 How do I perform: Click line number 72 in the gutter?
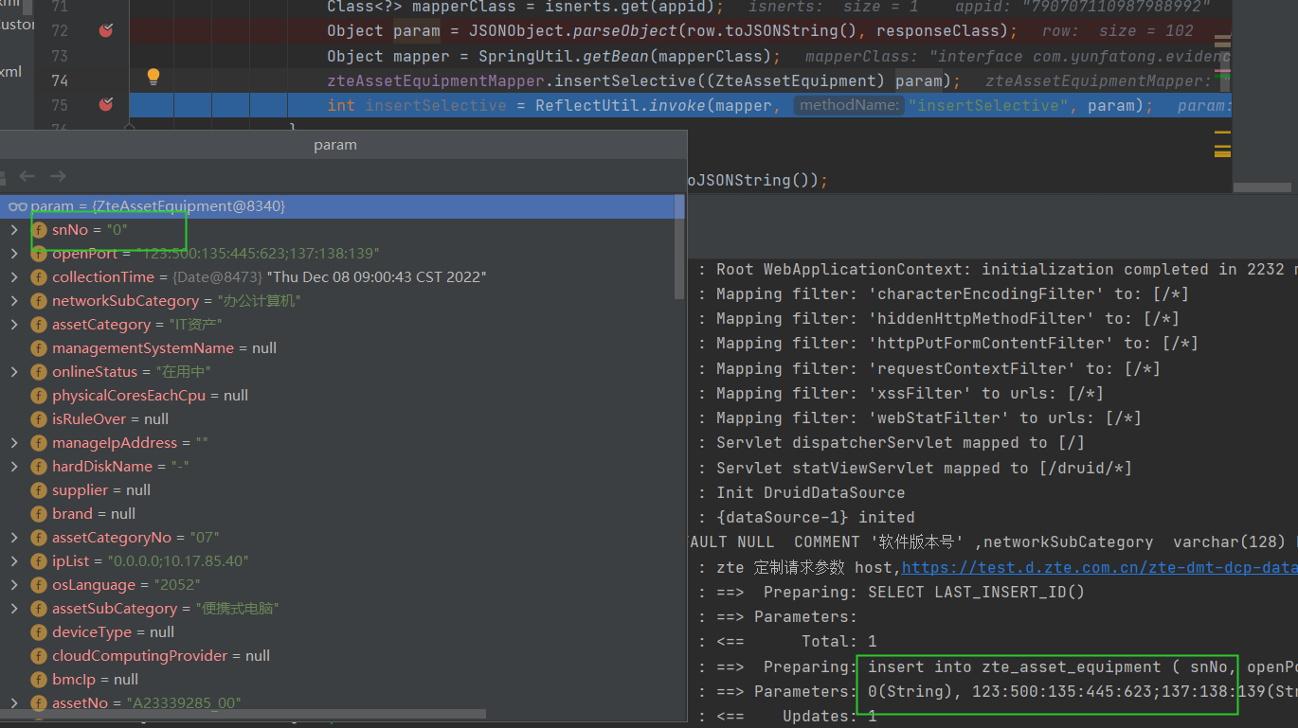[x=60, y=30]
